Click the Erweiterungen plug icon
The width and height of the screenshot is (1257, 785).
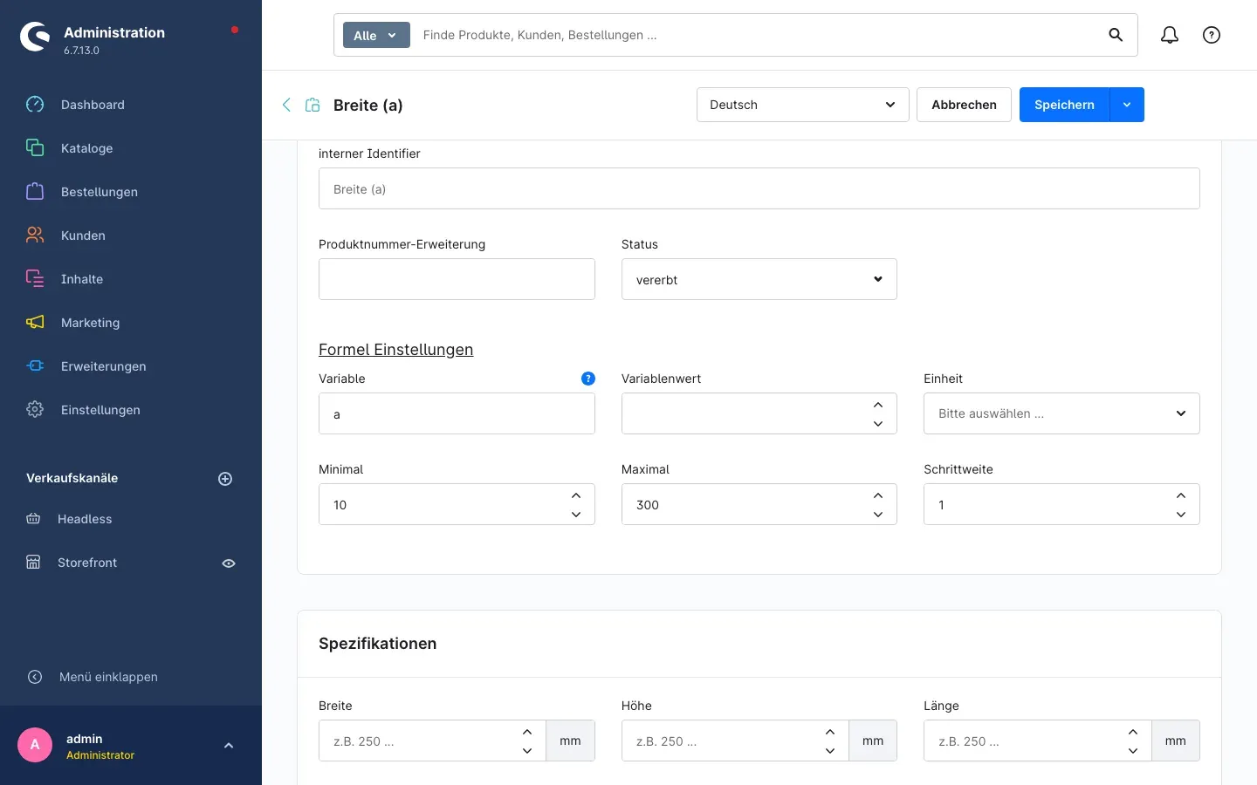coord(35,366)
